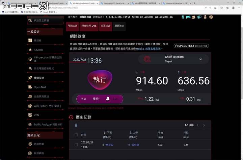Go to next history page arrow
Screen dimensions: 243x160
tap(204, 125)
